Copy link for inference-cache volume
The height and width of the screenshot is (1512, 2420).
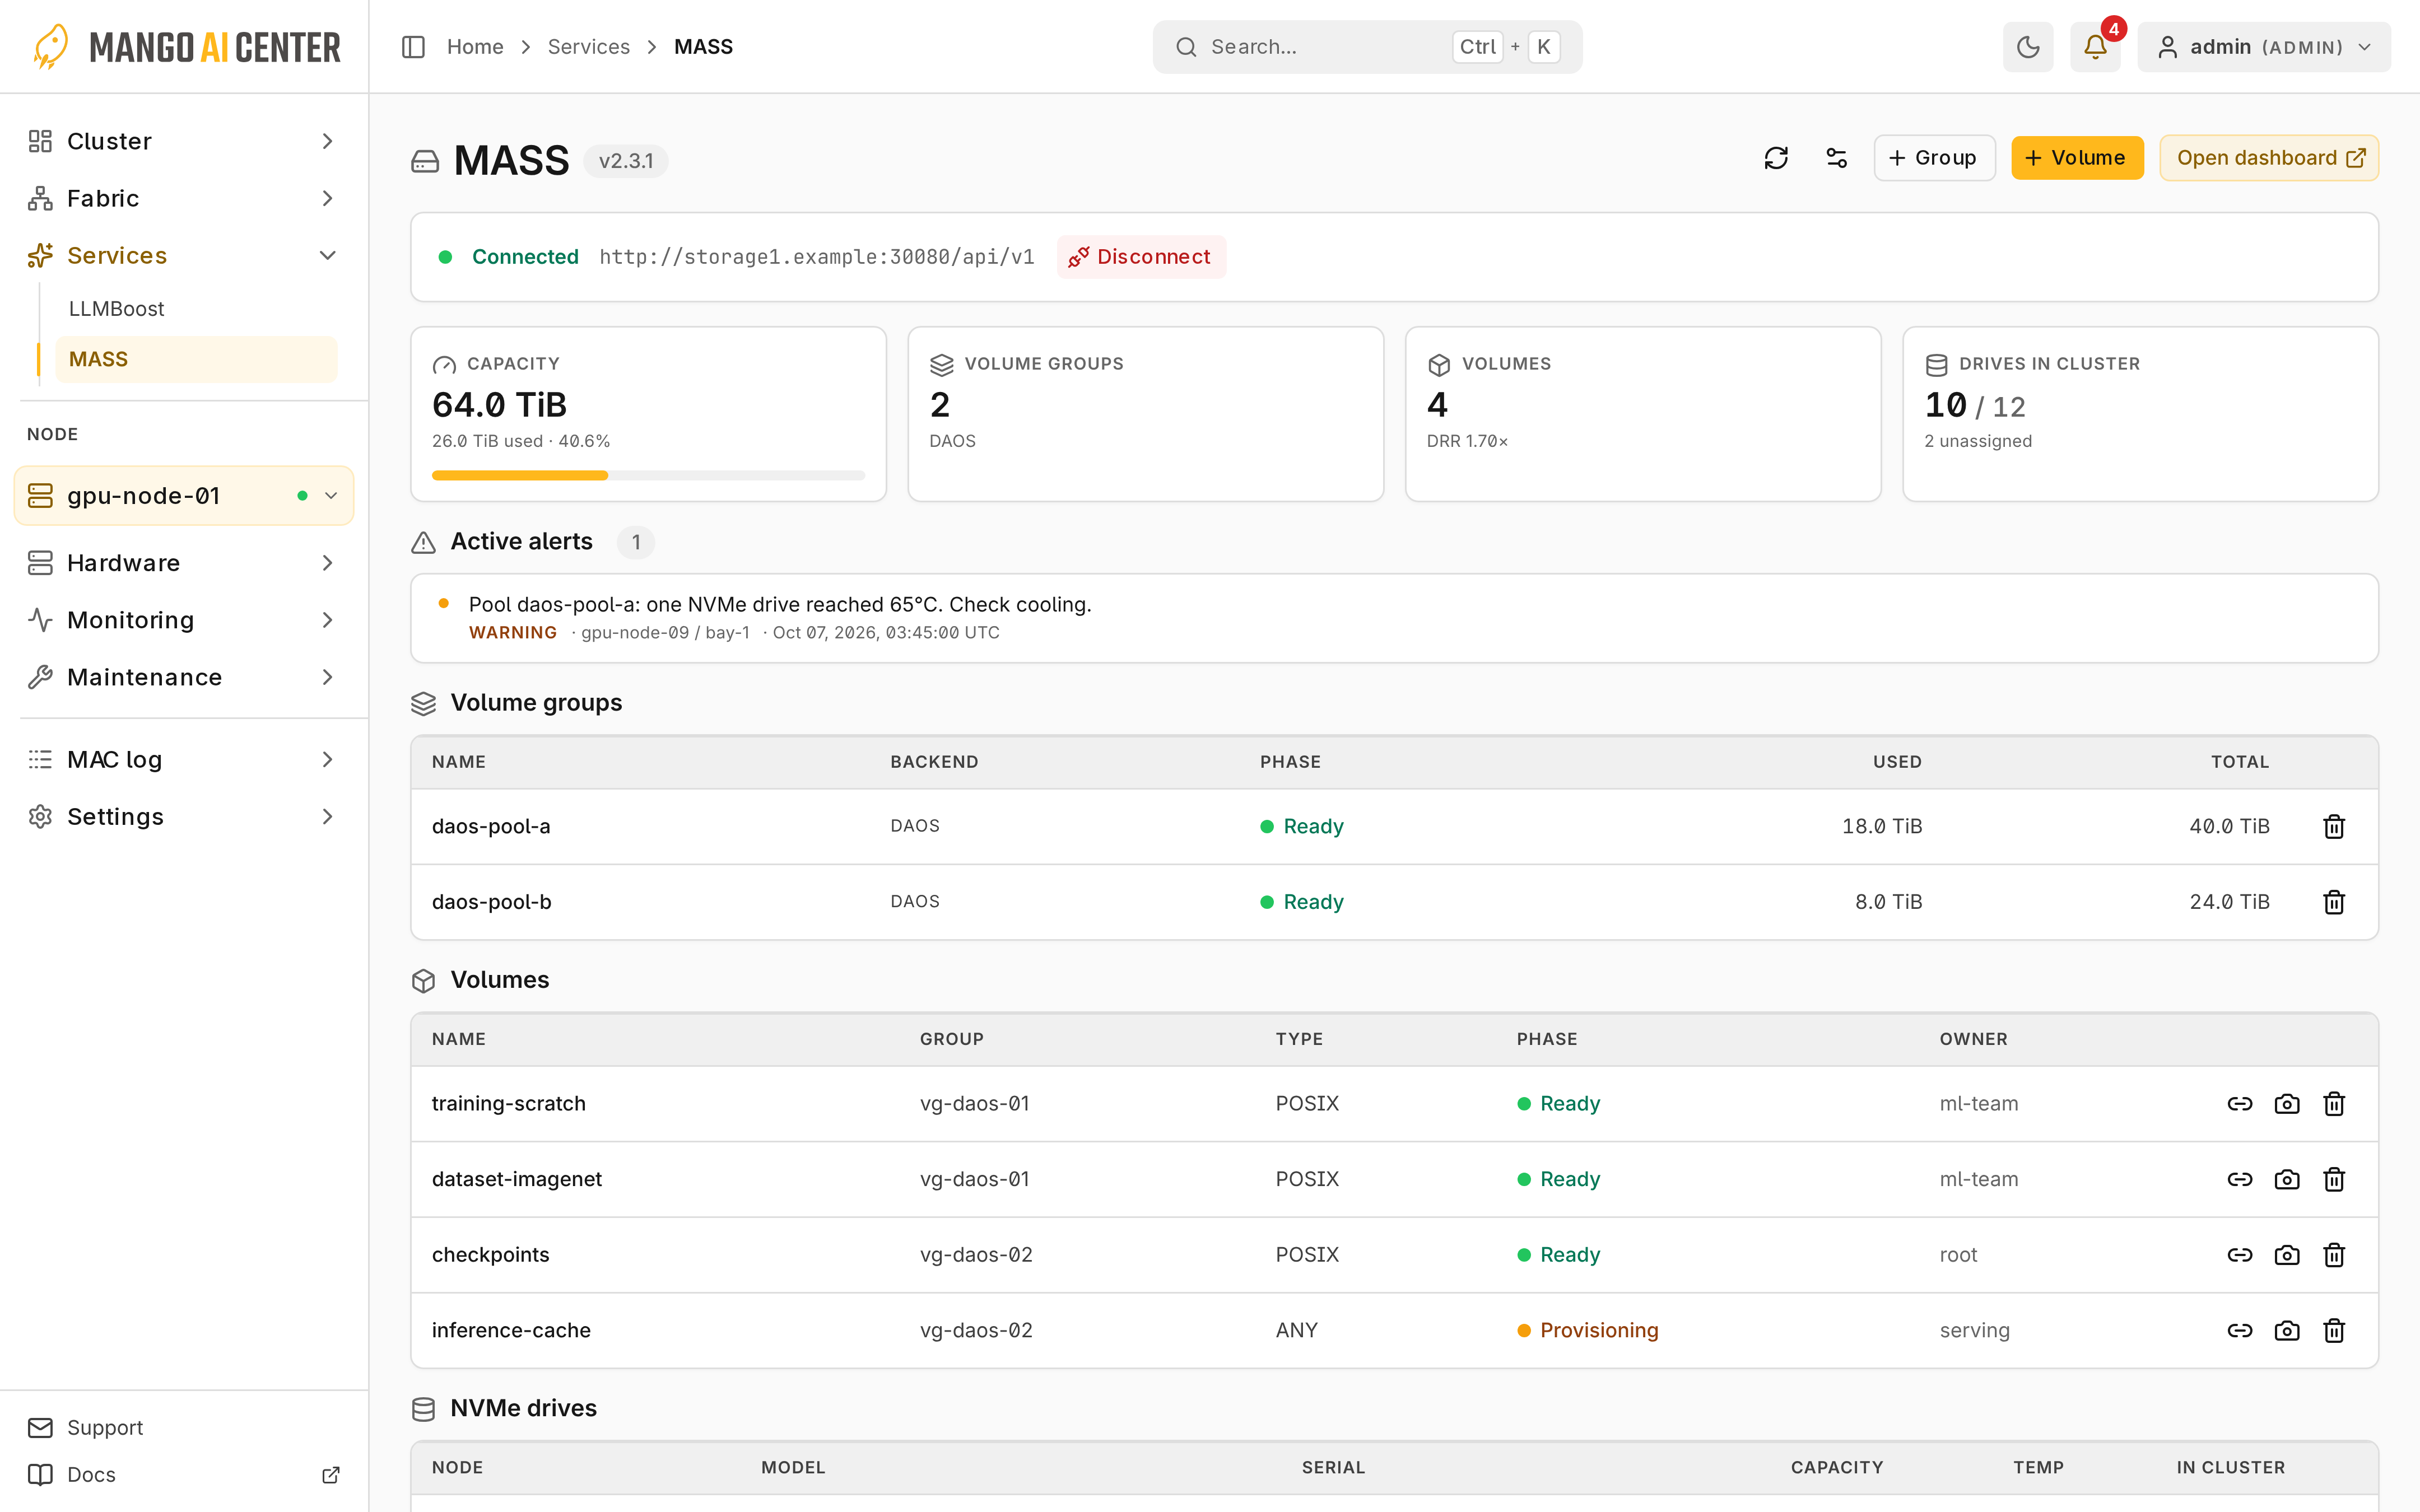2240,1330
